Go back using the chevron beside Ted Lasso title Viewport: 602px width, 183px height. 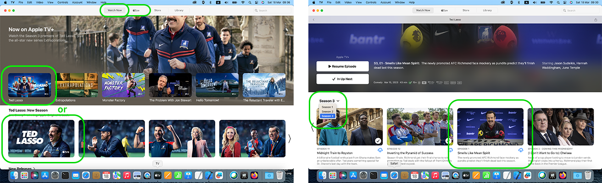tap(314, 20)
